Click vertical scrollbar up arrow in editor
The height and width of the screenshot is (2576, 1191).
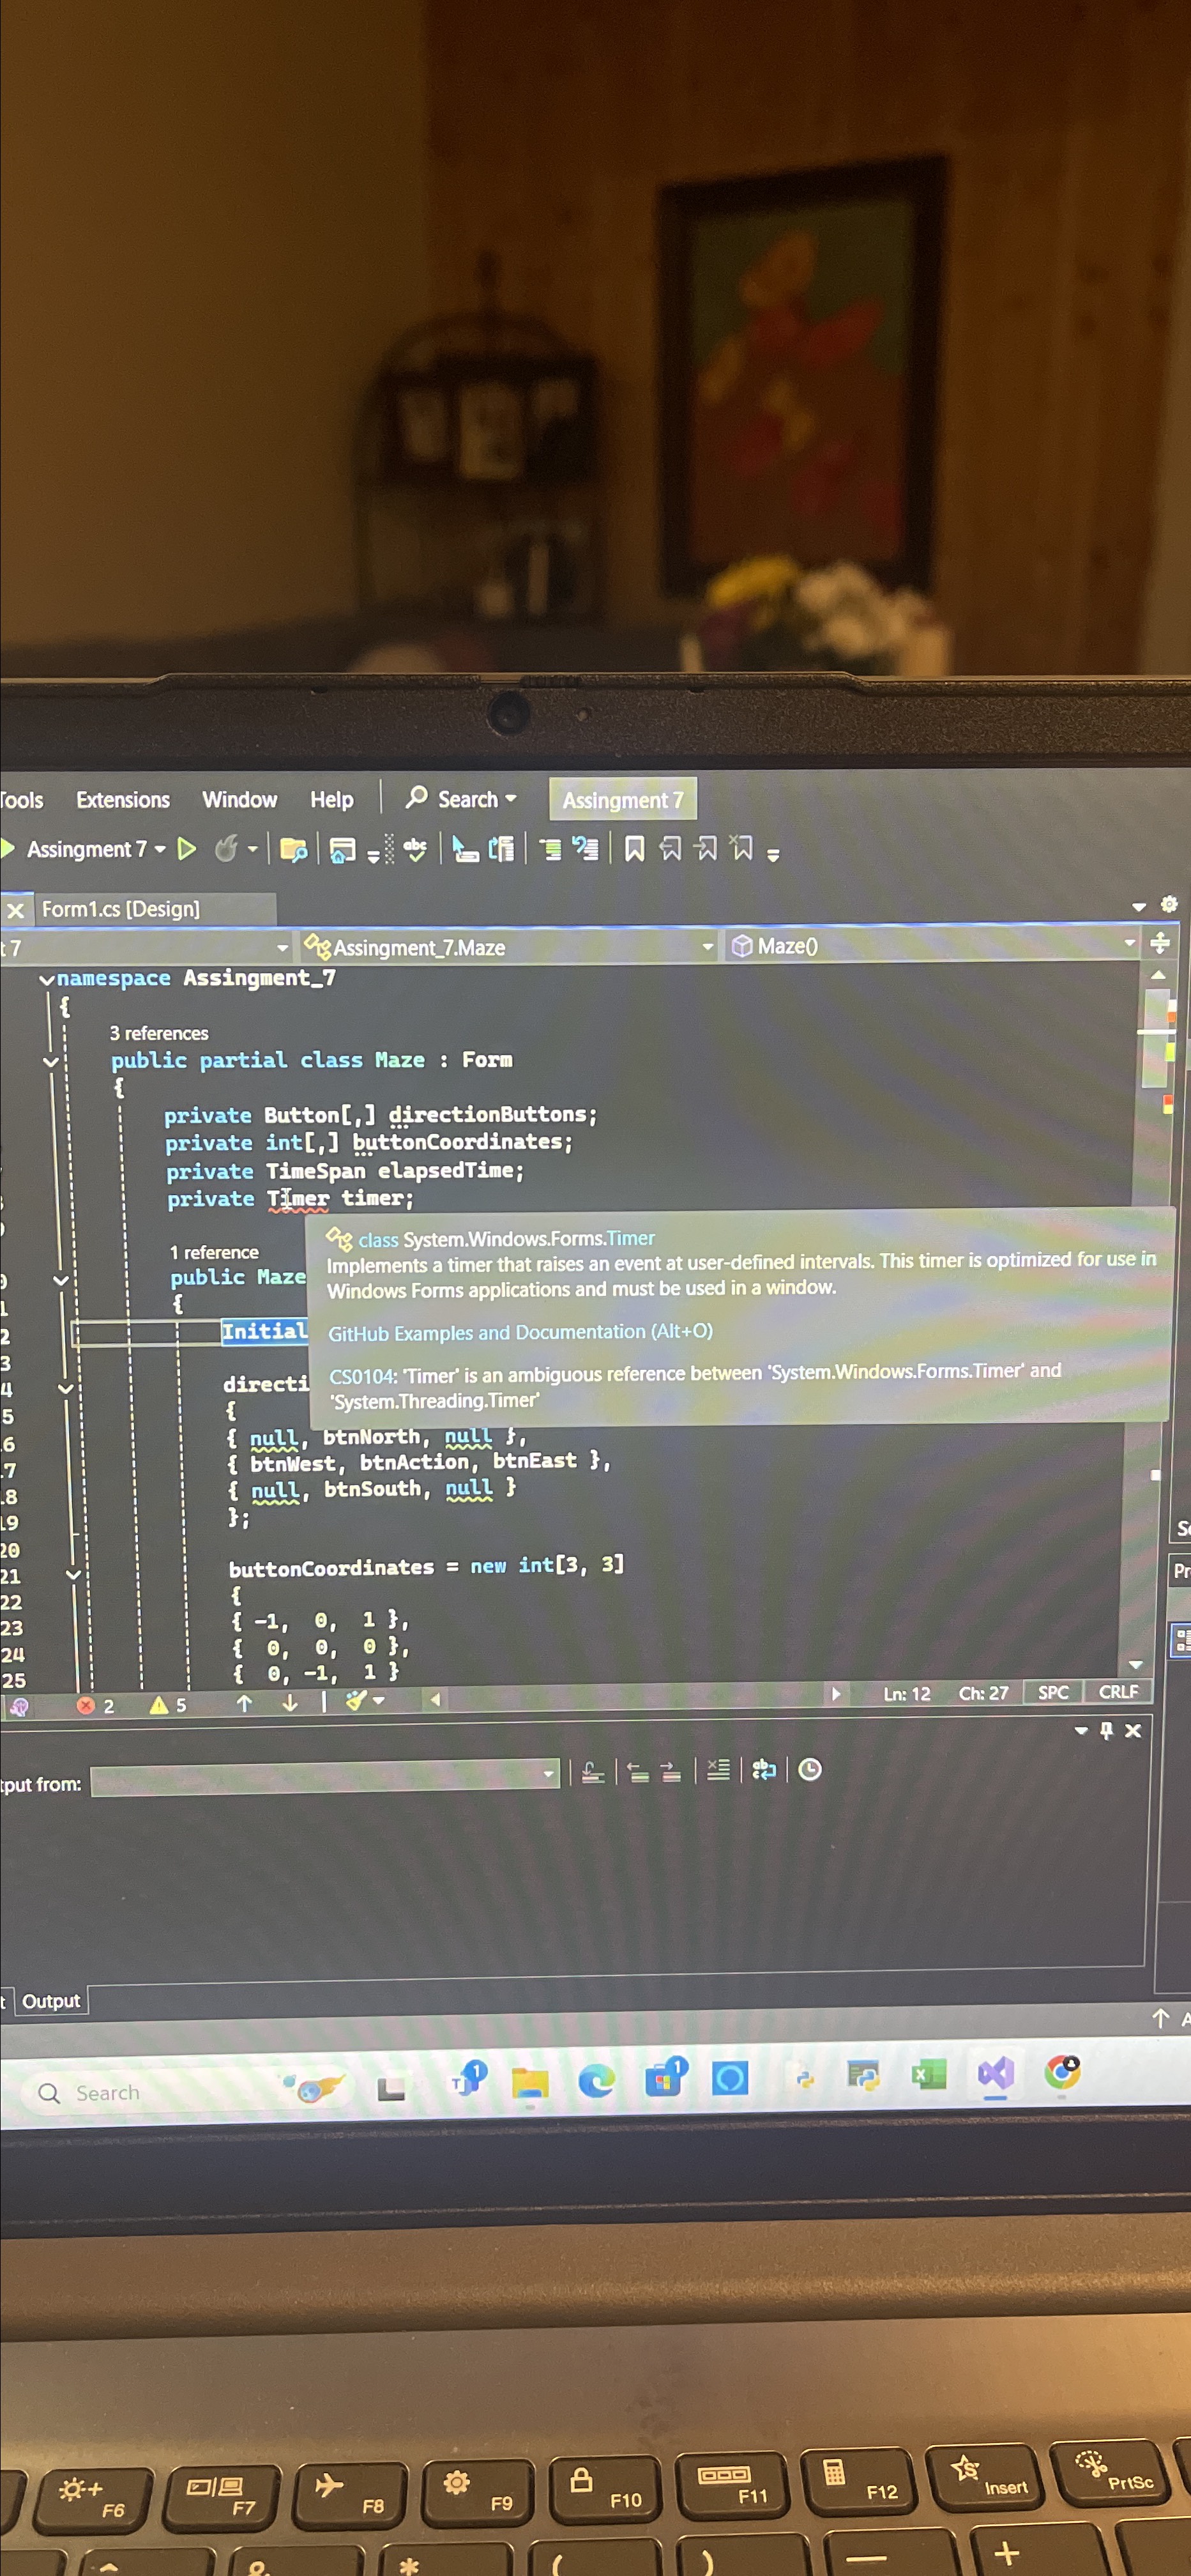(1158, 975)
